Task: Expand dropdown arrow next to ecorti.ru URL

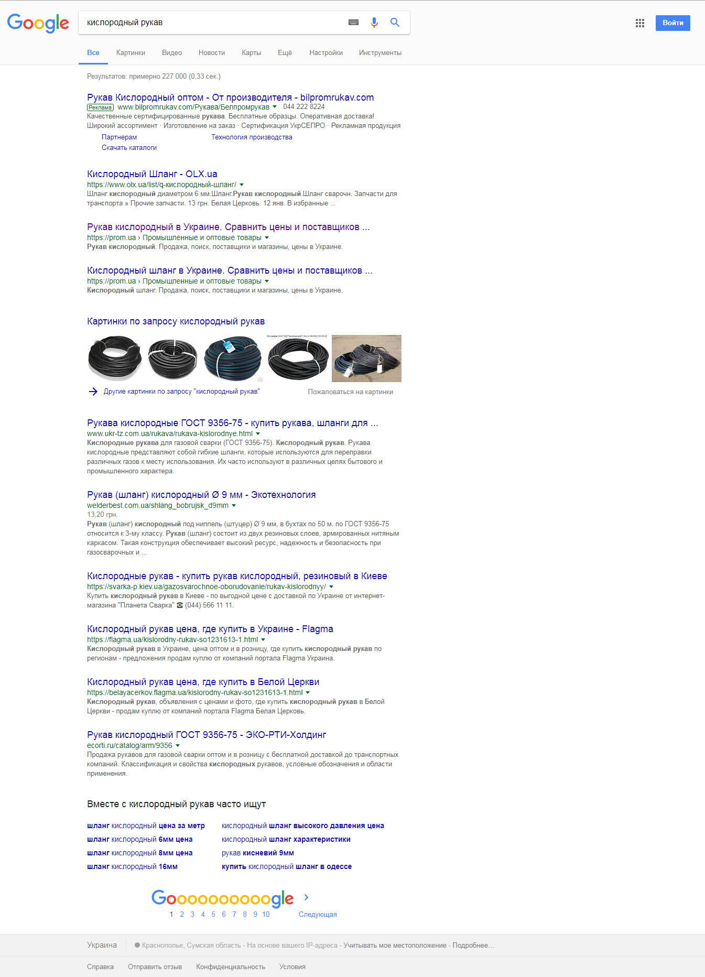Action: pos(178,745)
